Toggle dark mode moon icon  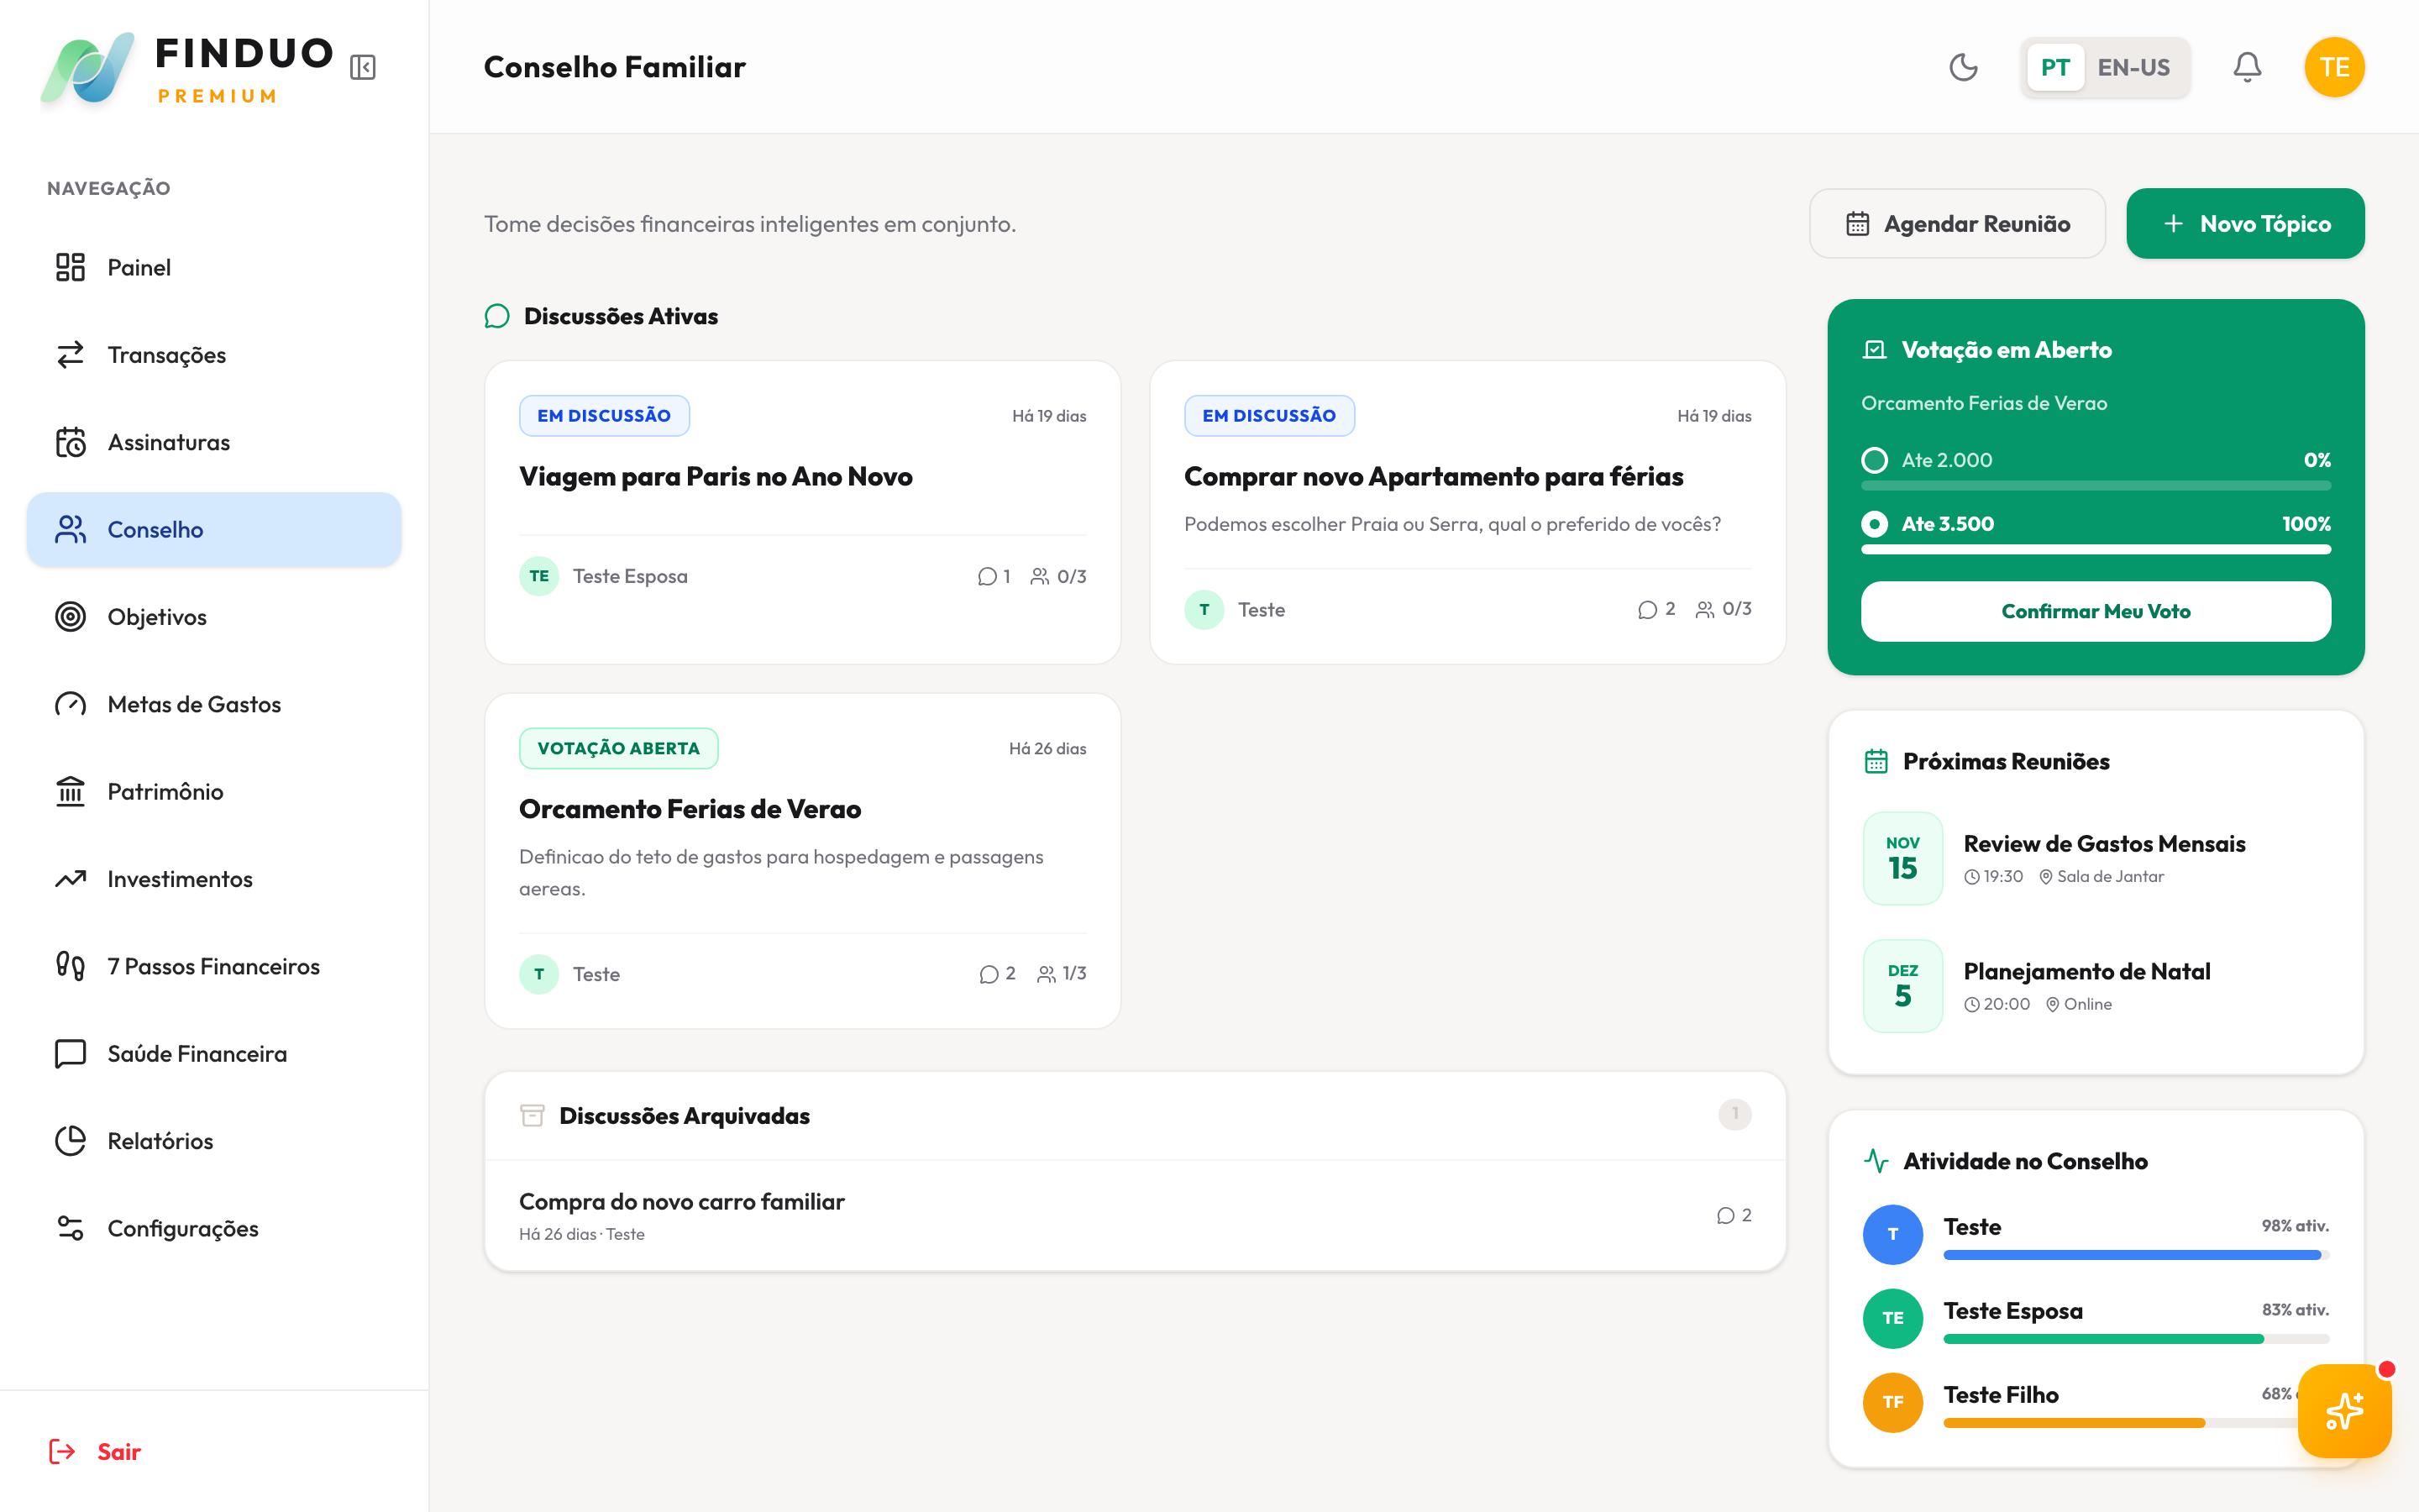tap(1963, 67)
